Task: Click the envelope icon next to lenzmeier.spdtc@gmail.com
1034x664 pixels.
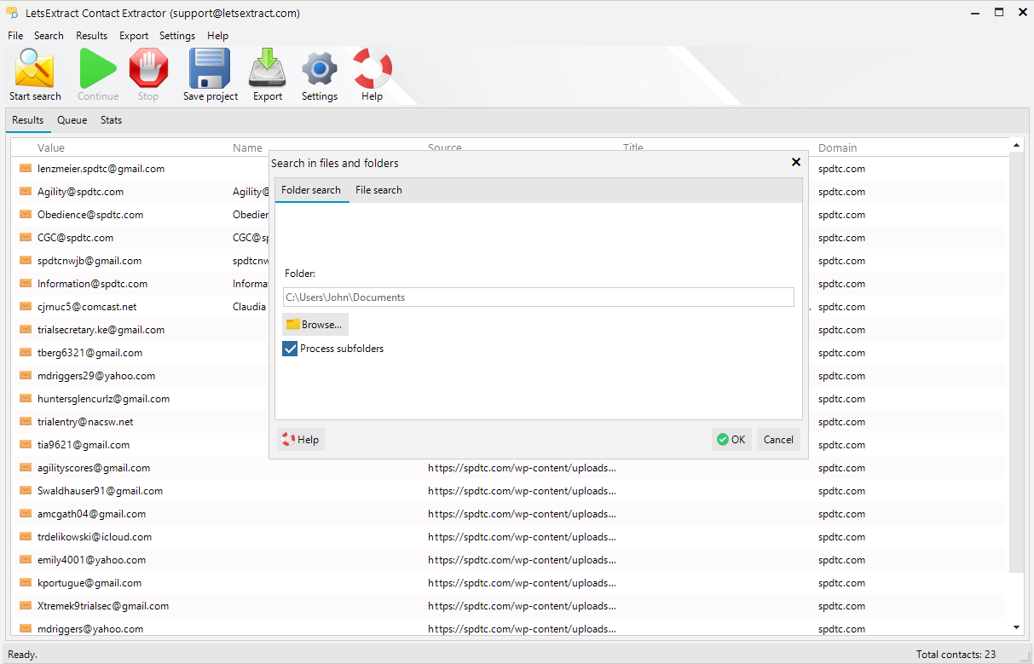Action: click(25, 168)
